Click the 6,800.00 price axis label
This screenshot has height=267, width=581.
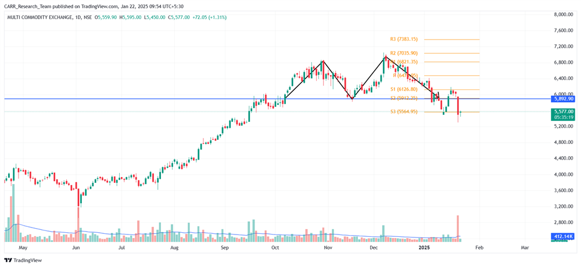tap(564, 63)
